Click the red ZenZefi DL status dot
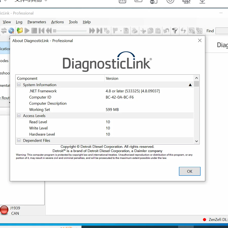 coord(204,220)
